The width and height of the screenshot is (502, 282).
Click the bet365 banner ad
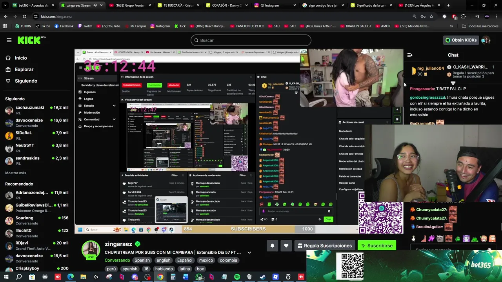coord(404,266)
